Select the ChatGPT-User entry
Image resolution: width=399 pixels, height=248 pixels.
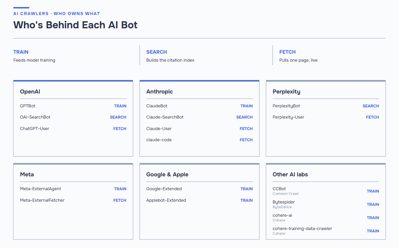(x=35, y=129)
